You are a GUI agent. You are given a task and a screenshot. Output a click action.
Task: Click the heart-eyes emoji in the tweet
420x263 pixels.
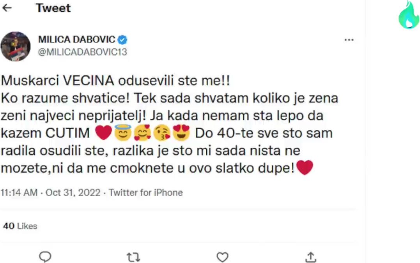click(x=181, y=133)
